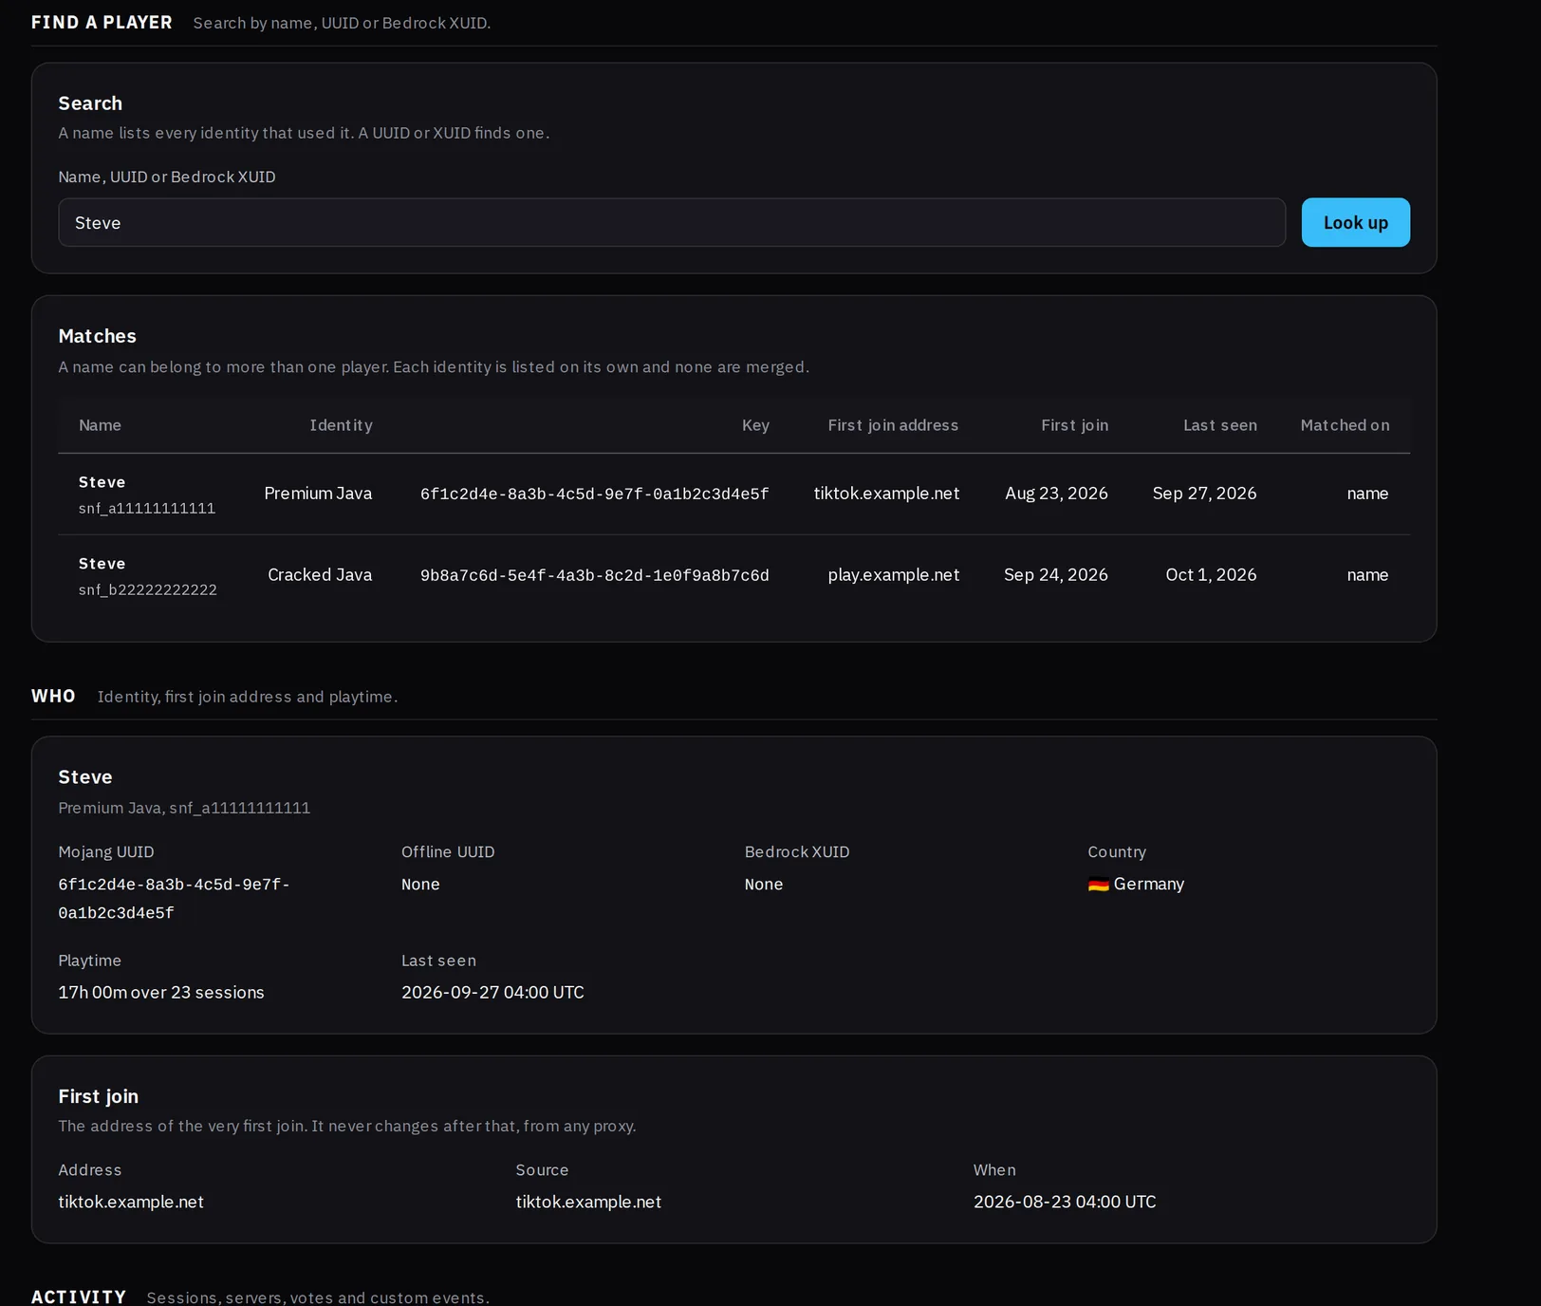Click the Mojang UUID value in Who card
1541x1306 pixels.
coord(174,899)
